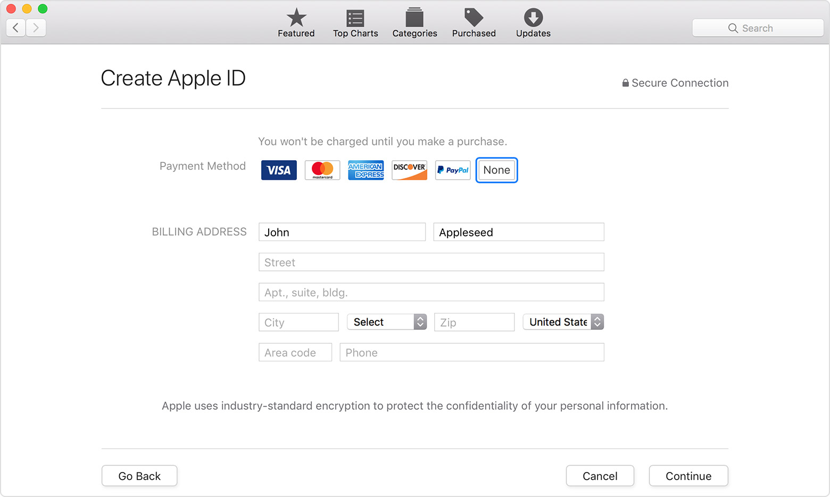
Task: Click the Secure Connection lock label
Action: (x=675, y=83)
